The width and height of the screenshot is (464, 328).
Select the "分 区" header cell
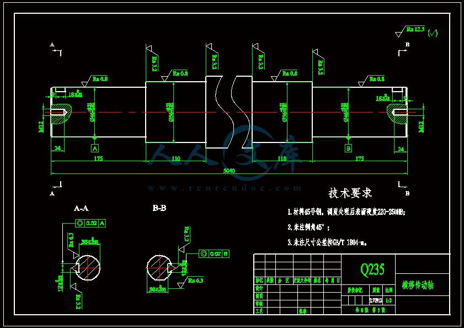point(283,281)
